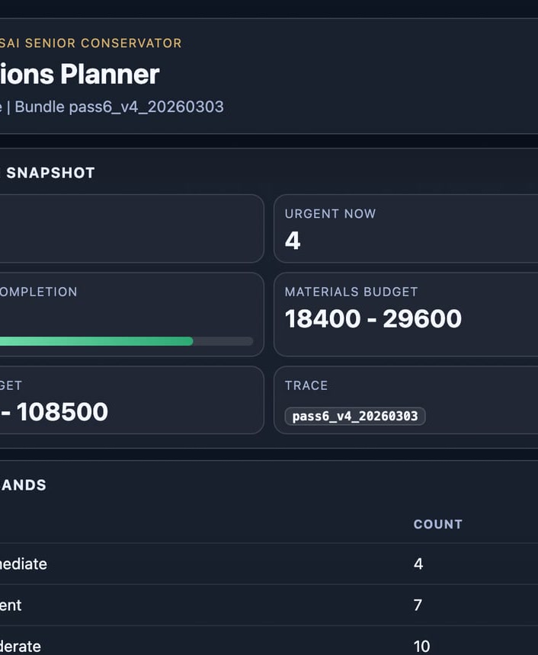538x655 pixels.
Task: Collapse the demands table section heading
Action: [24, 484]
